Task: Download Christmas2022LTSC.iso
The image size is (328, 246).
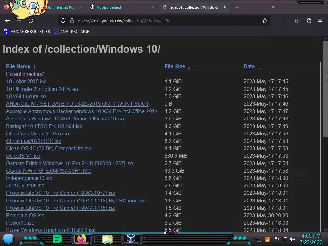Action: (34, 141)
